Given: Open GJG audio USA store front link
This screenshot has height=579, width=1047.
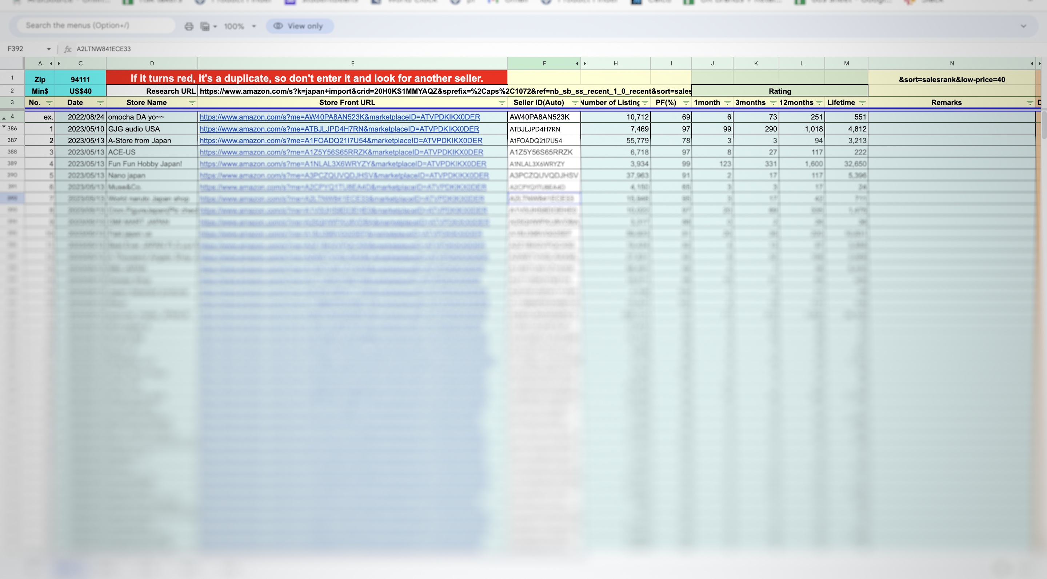Looking at the screenshot, I should (339, 129).
